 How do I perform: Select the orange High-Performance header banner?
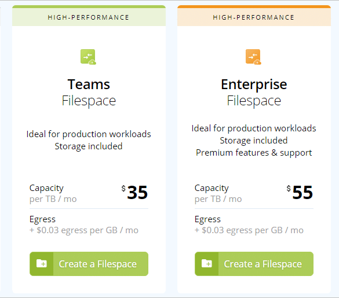tap(254, 16)
